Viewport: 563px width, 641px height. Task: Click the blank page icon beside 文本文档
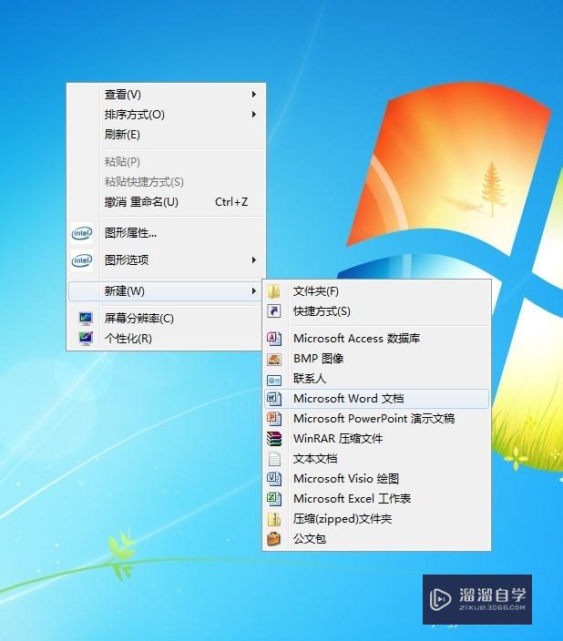click(x=274, y=459)
